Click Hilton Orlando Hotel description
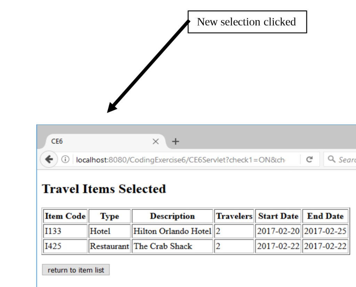This screenshot has height=287, width=356. click(x=172, y=231)
